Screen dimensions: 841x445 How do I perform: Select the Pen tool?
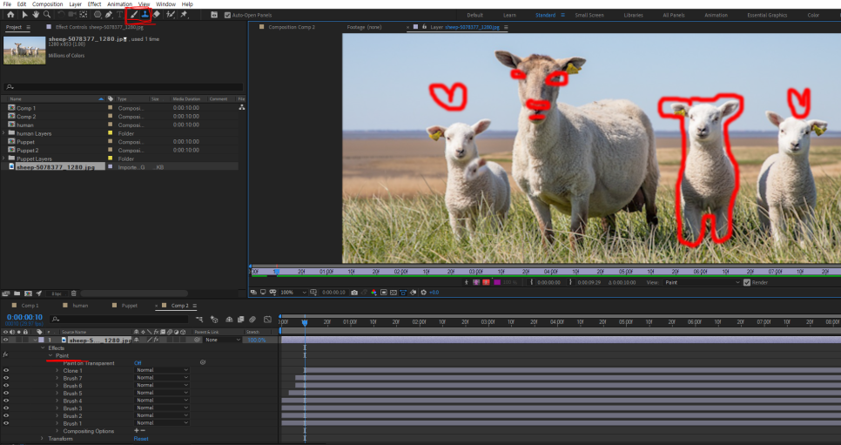109,15
